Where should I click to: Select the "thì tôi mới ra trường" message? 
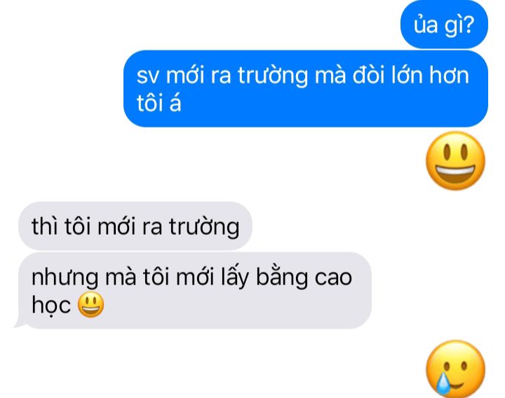click(x=135, y=226)
